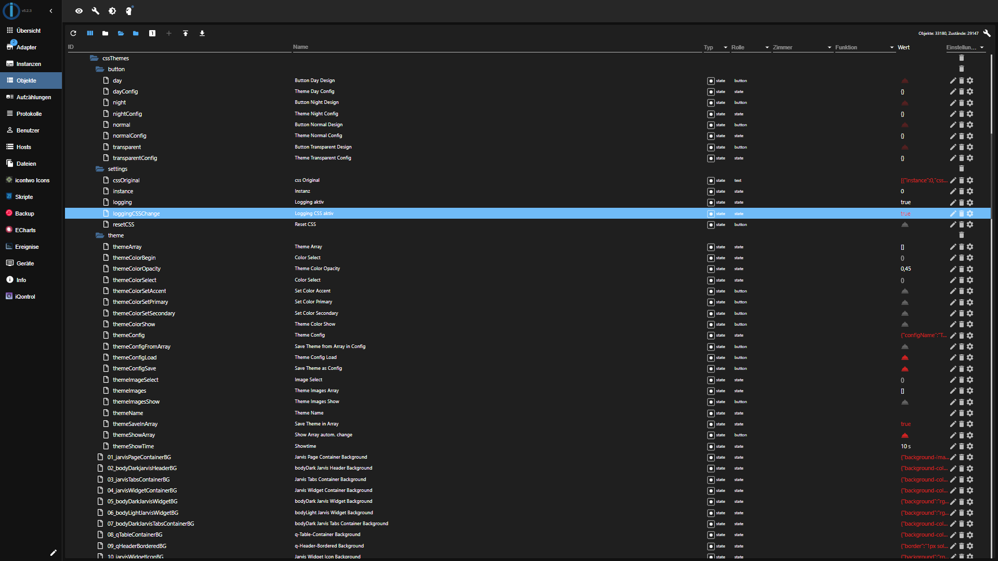
Task: Expand all nodes with open folder icon
Action: 121,33
